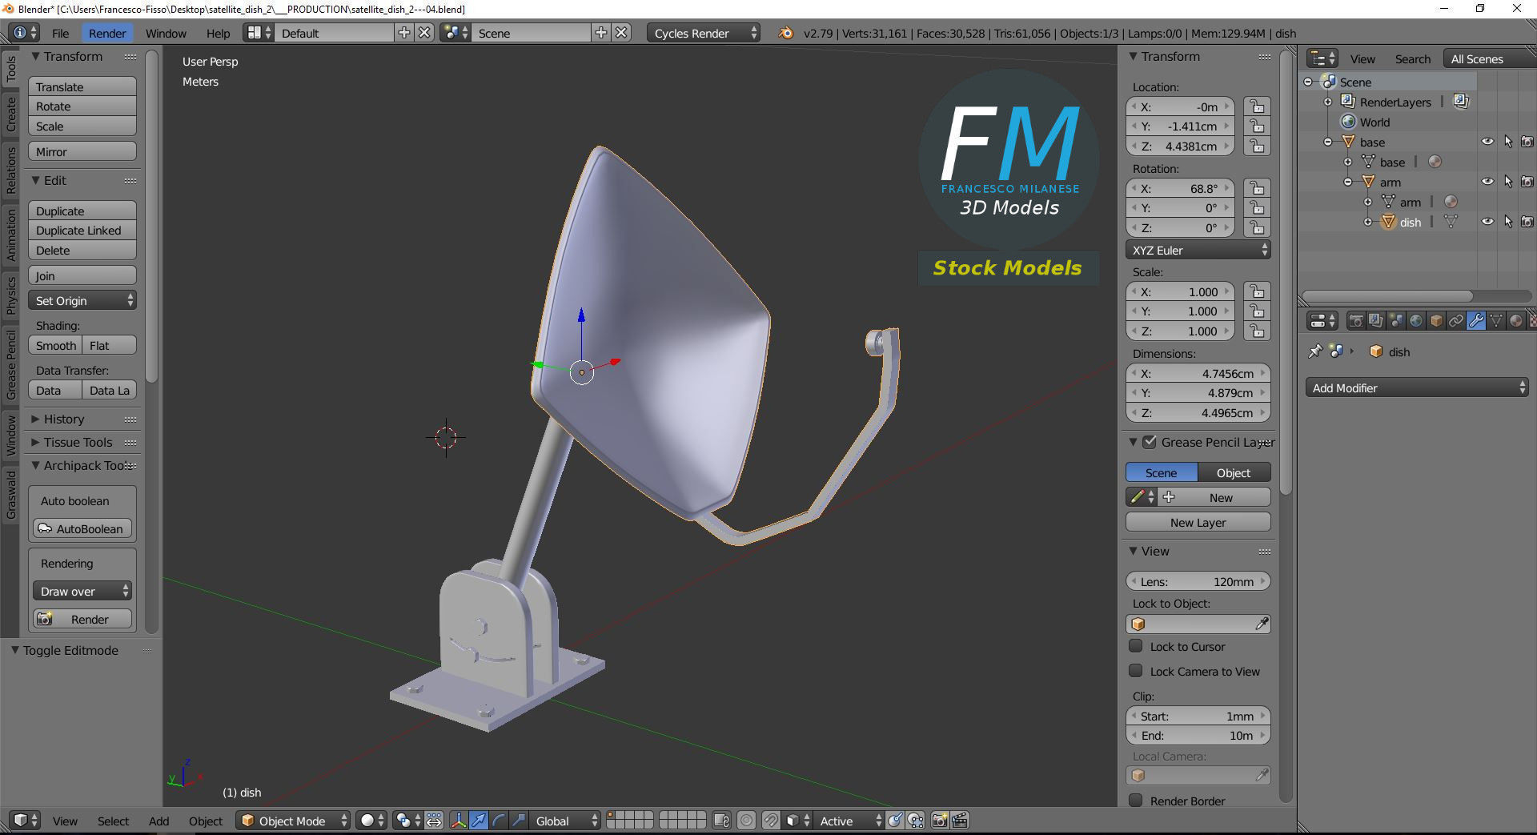Delete the Default screen layout X icon
The image size is (1537, 835).
[424, 33]
